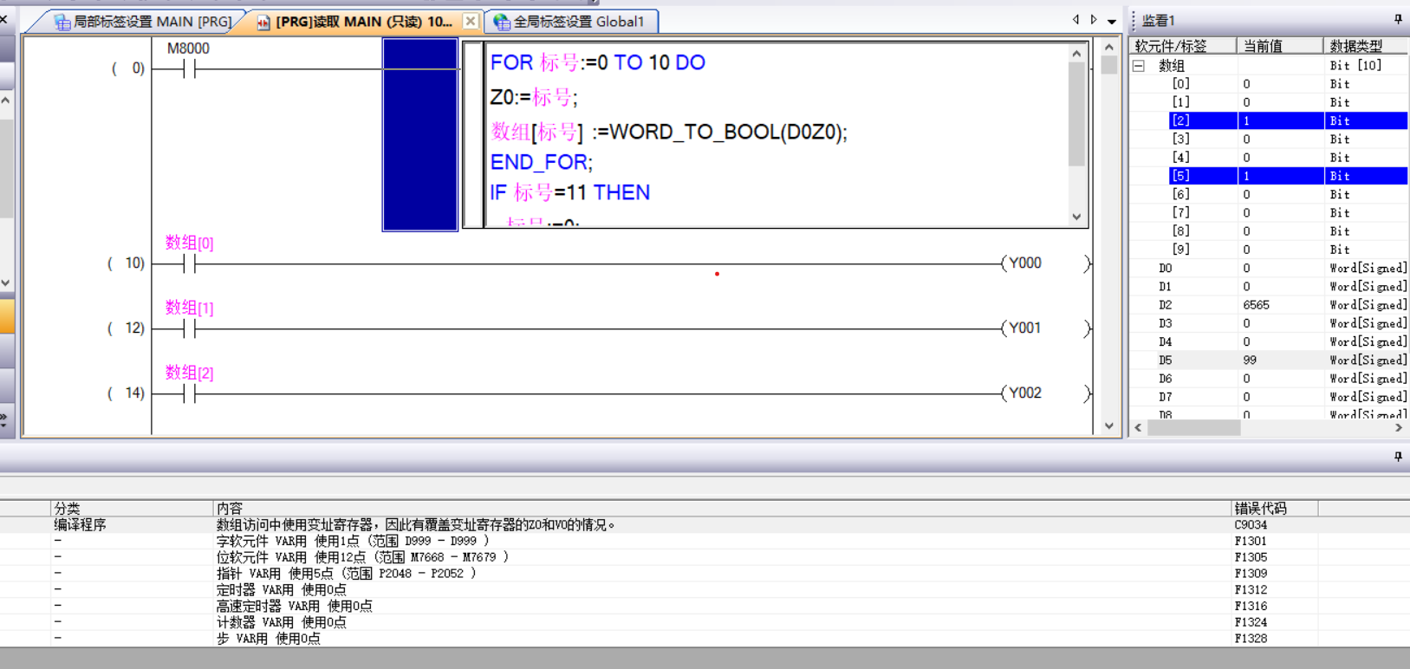Select the C9034 compile warning row
The width and height of the screenshot is (1410, 669).
[x=607, y=525]
